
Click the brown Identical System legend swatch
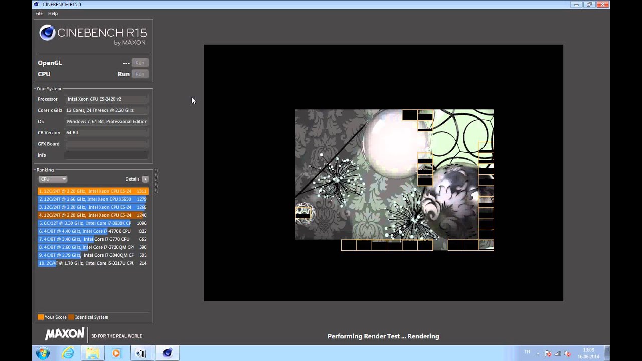point(71,317)
